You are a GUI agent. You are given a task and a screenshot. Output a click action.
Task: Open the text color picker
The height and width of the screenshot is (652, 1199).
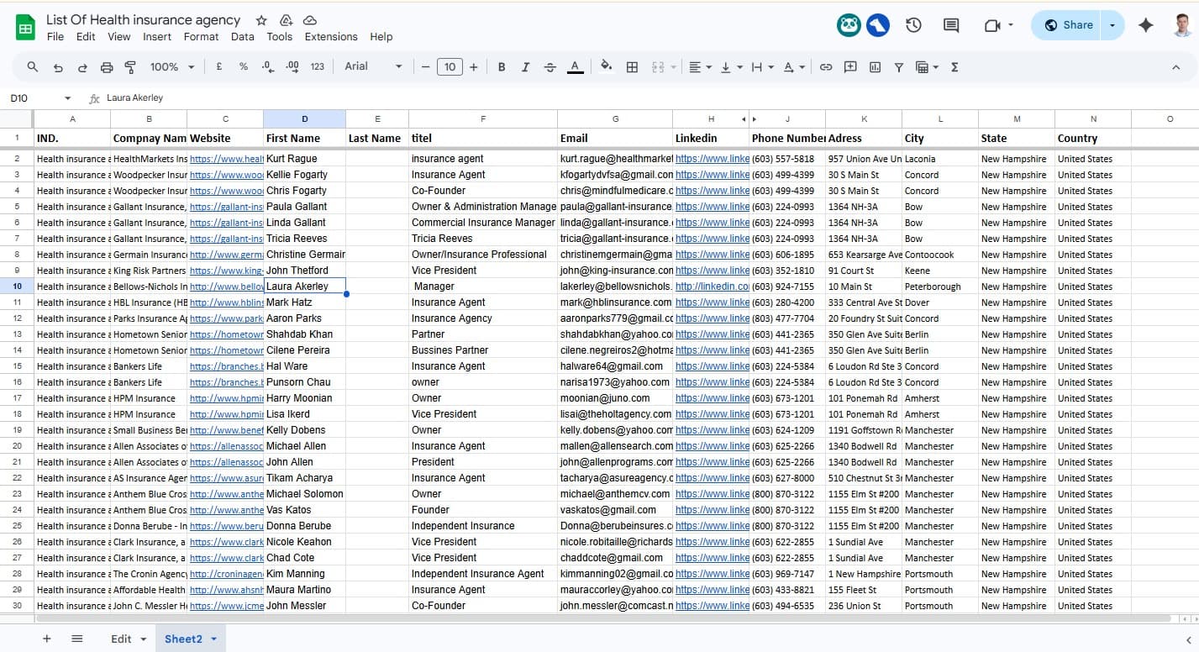point(576,67)
